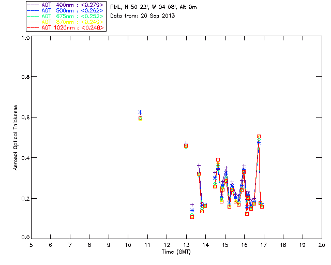The image size is (331, 265).
Task: Click the x-axis tick label 10
Action: (128, 245)
